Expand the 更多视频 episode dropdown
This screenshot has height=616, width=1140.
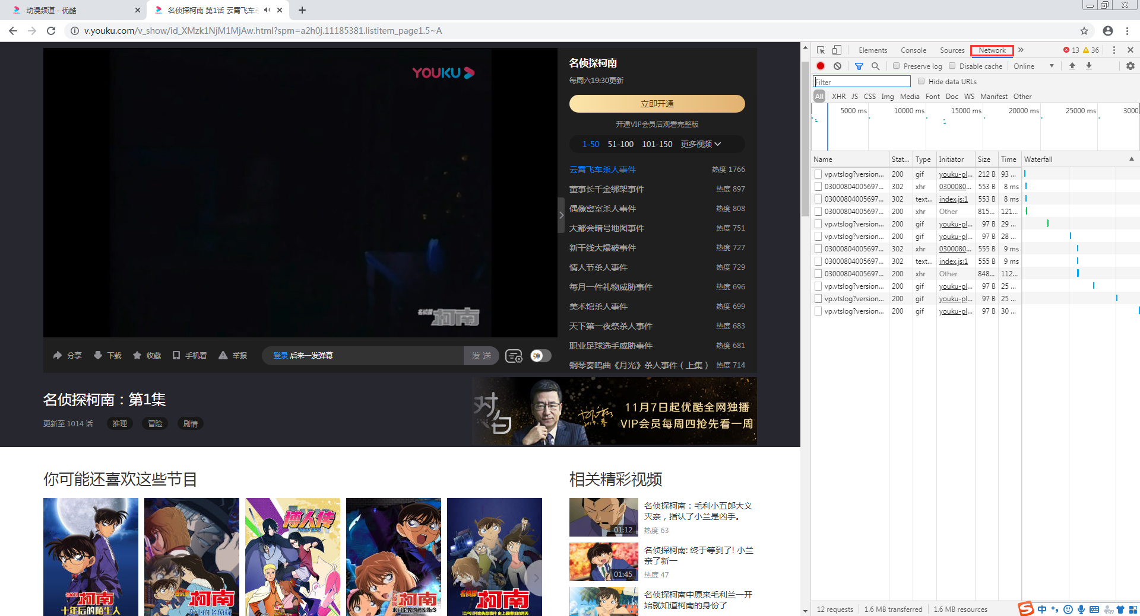click(701, 144)
